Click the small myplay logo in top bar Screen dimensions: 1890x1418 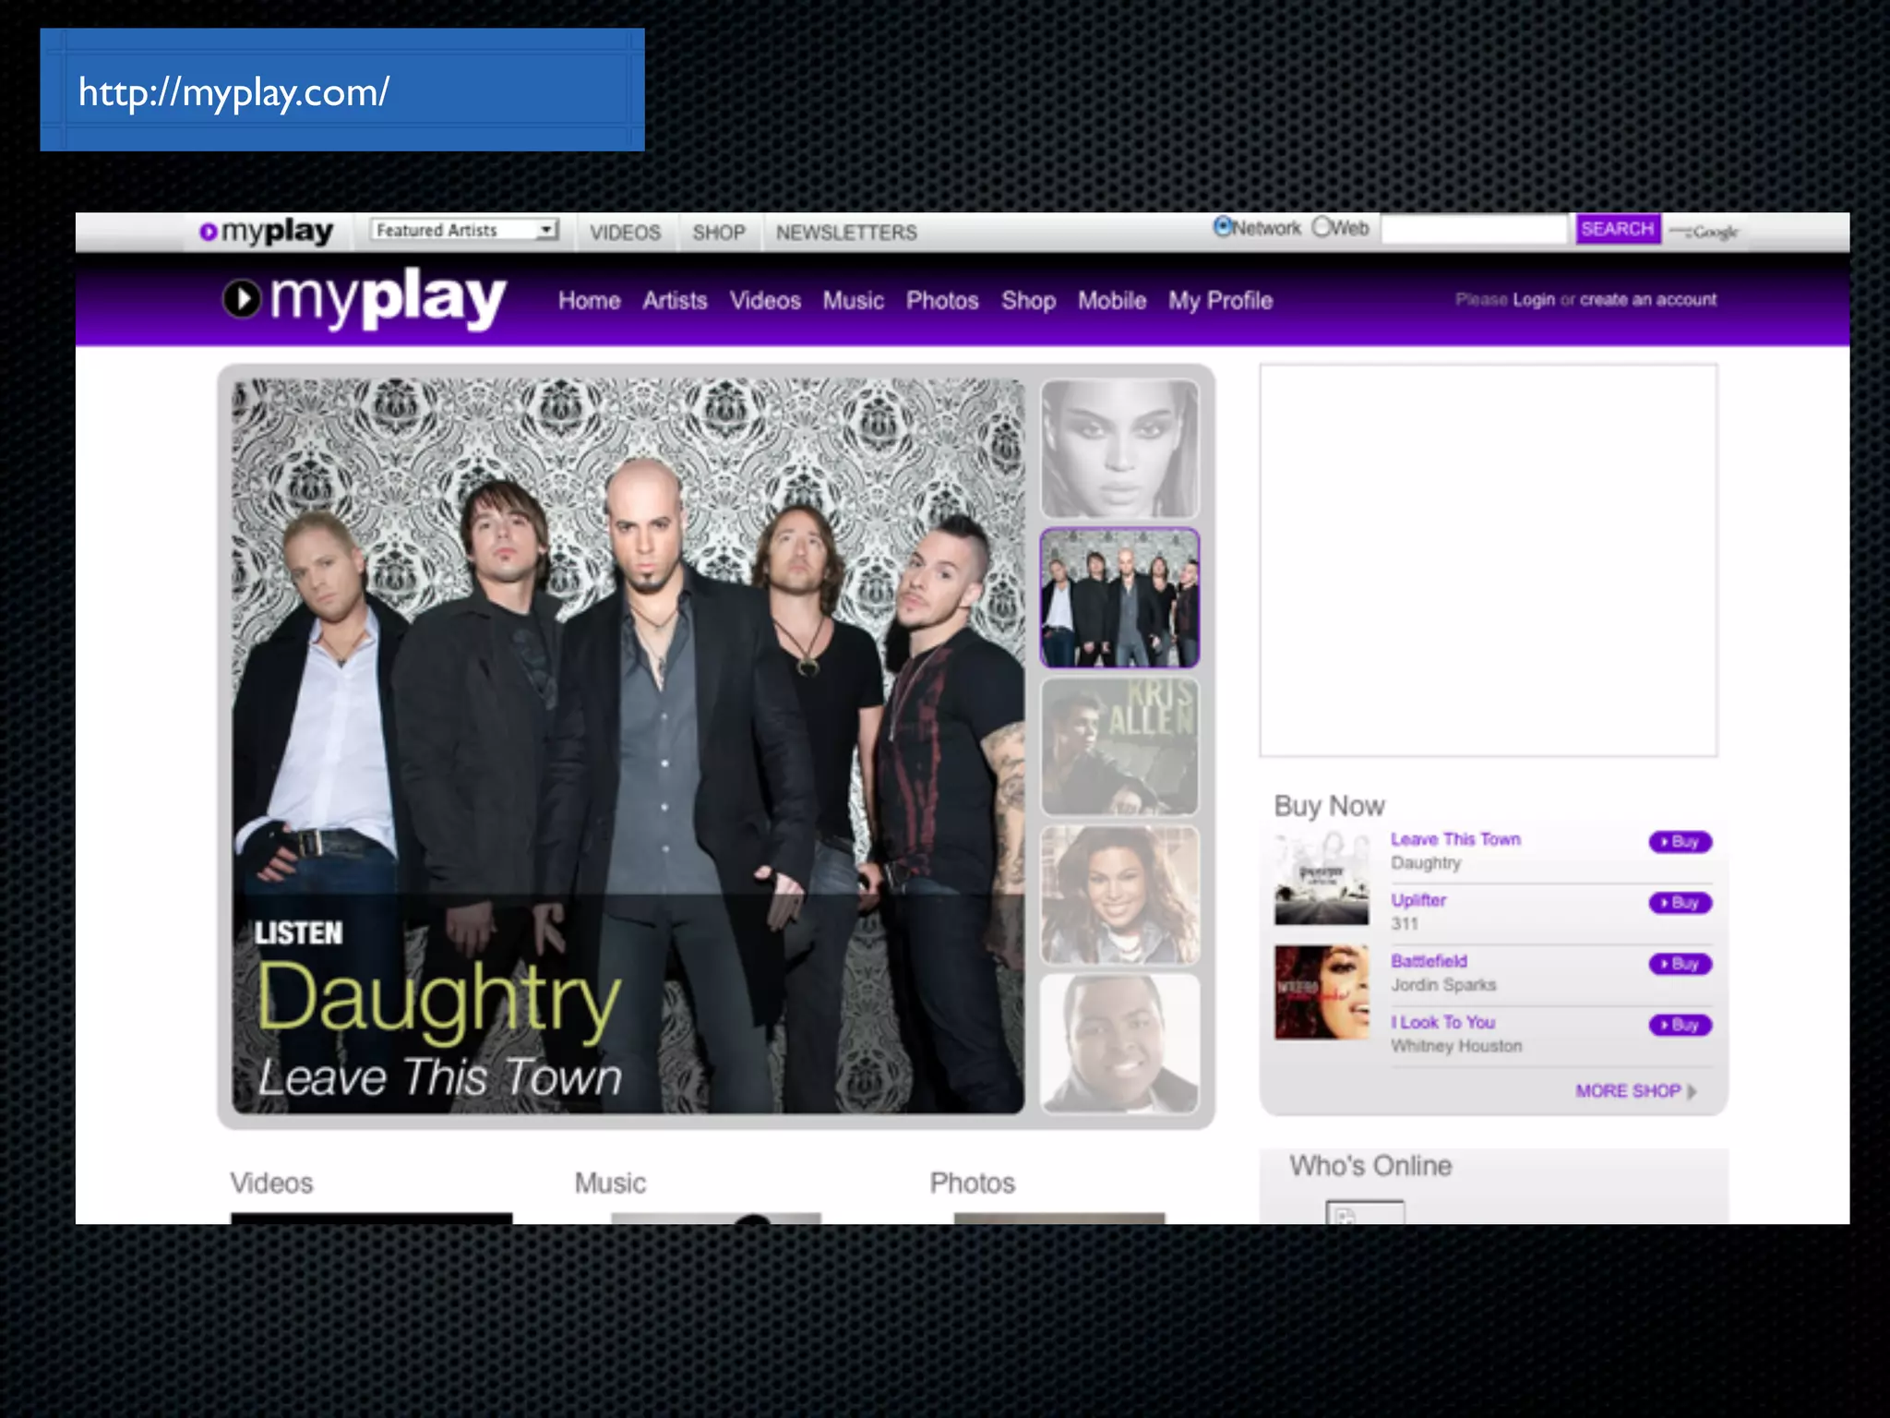(x=266, y=231)
